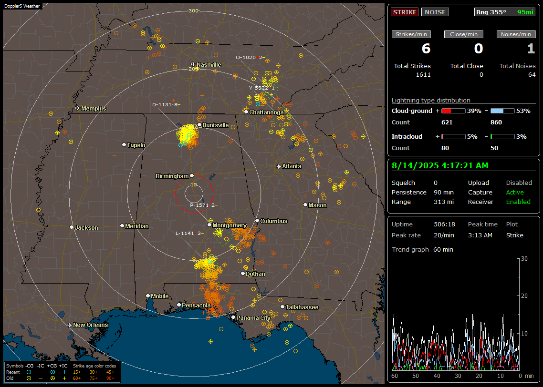Click the Old +IC legend symbol
543x387 pixels.
(x=64, y=378)
